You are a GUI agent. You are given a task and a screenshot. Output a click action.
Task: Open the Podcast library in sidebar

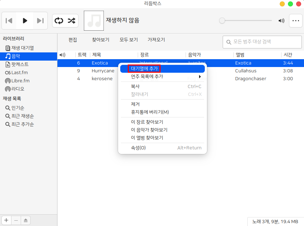[x=20, y=64]
